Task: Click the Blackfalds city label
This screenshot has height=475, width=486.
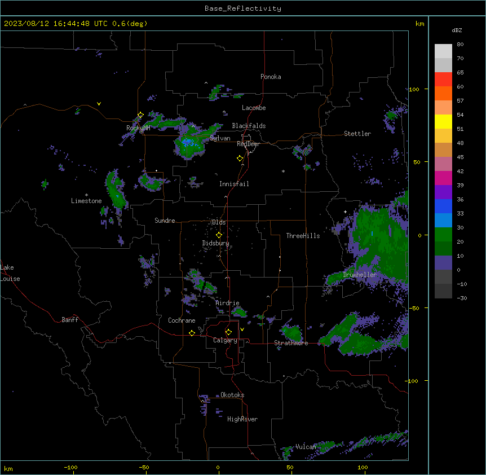Action: [249, 126]
